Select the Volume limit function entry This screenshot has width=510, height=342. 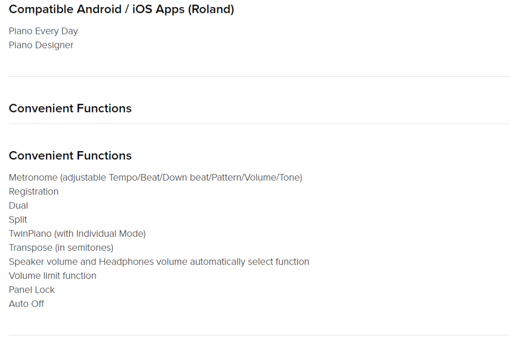tap(52, 276)
